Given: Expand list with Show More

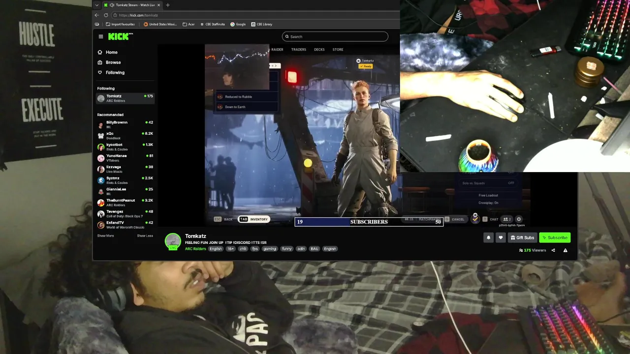Looking at the screenshot, I should [105, 236].
